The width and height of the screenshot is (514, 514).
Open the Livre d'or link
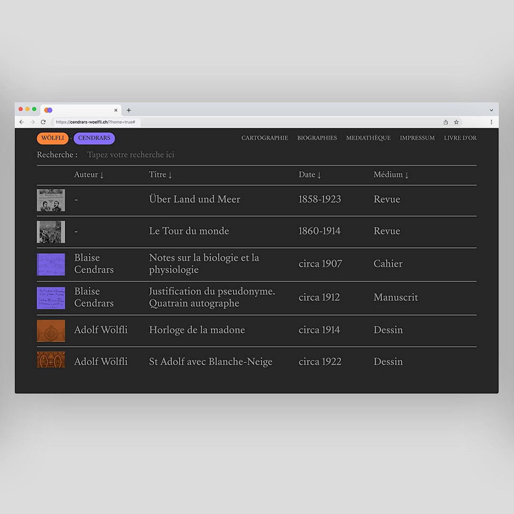[460, 138]
